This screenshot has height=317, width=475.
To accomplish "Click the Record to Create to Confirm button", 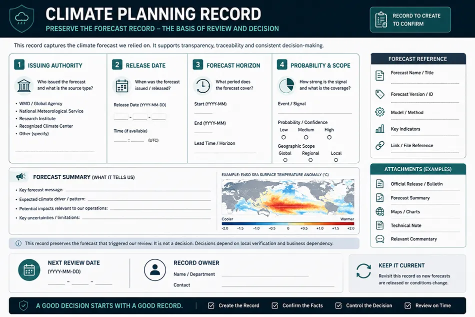I will click(x=410, y=20).
